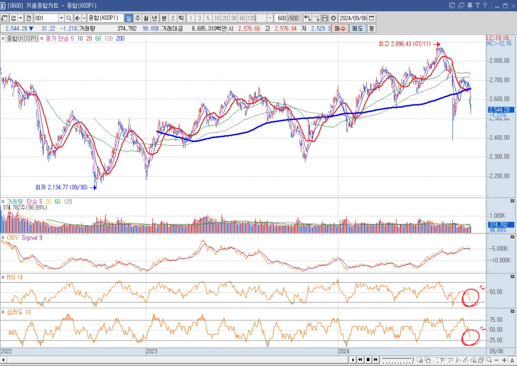Click the line-chart arrow icon before save icon
517x366 pixels.
pyautogui.click(x=316, y=18)
